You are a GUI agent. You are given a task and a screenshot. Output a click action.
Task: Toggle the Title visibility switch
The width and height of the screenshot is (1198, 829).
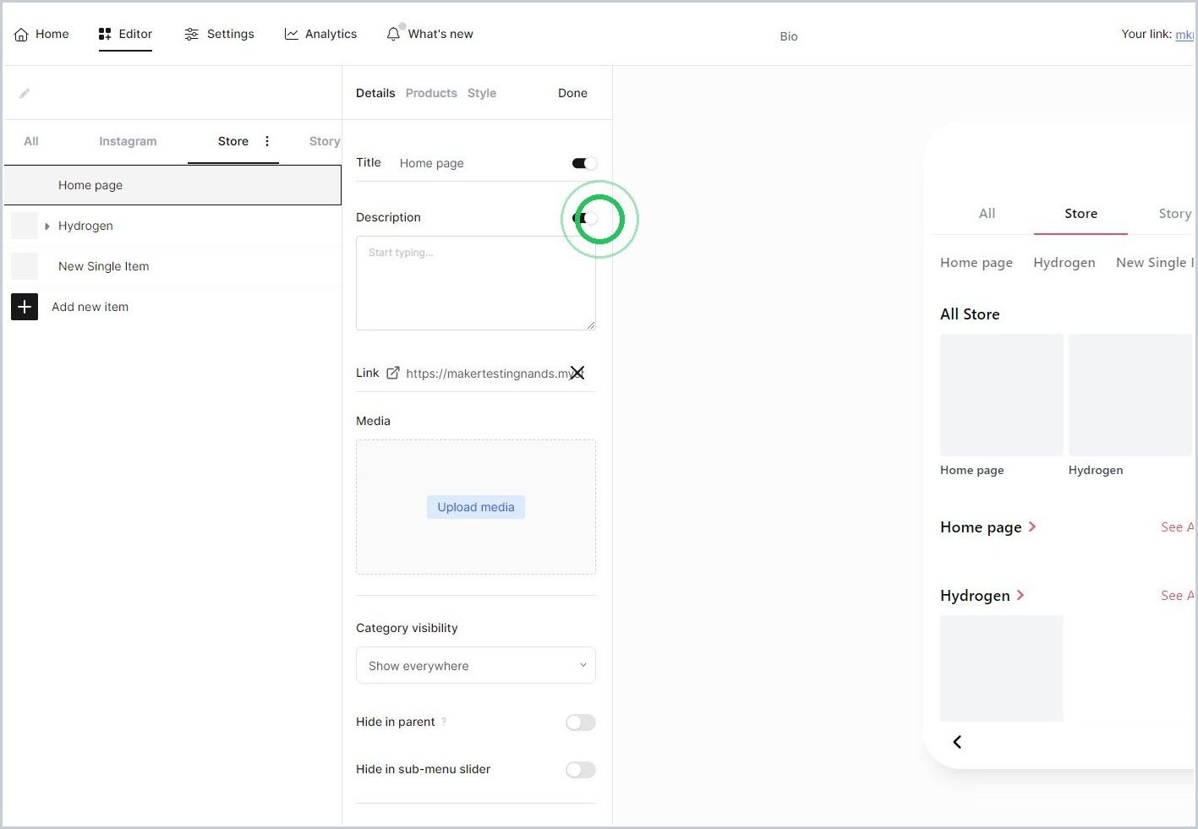[584, 163]
